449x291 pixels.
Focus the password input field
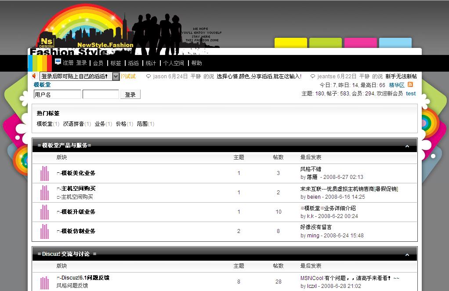click(x=101, y=95)
